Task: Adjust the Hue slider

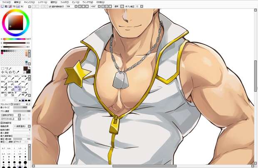Action: (15, 39)
